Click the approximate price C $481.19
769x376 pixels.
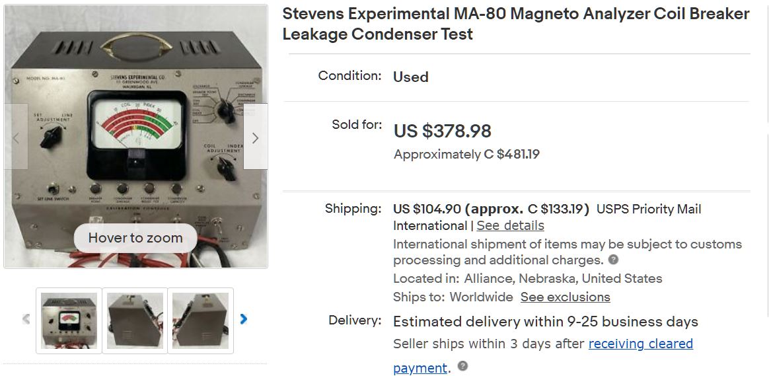pos(466,155)
